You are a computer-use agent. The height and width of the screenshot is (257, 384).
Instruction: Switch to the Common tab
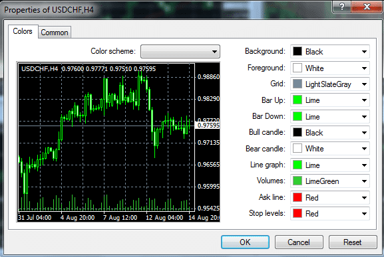pos(55,33)
